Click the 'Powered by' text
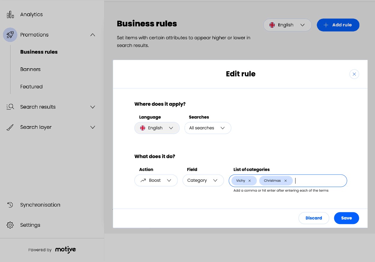Image resolution: width=375 pixels, height=262 pixels. [40, 250]
